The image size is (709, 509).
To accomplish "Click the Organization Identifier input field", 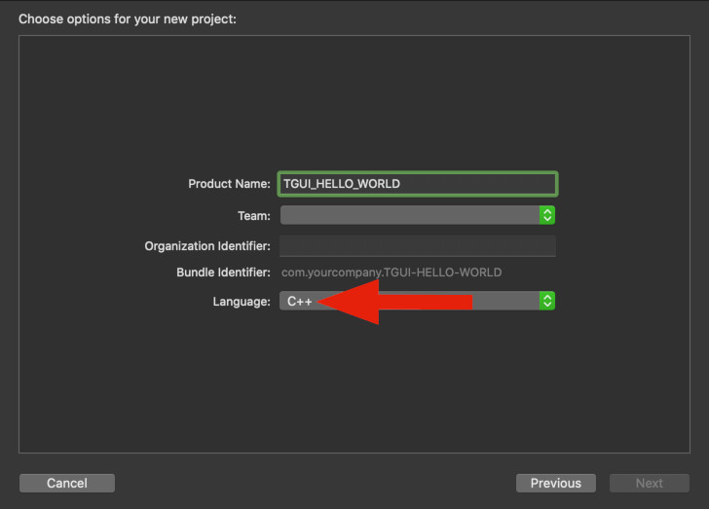I will tap(418, 246).
